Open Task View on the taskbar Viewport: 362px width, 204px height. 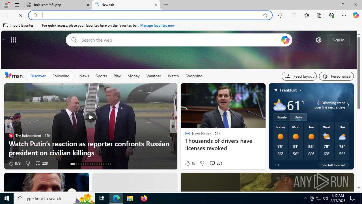(x=102, y=198)
